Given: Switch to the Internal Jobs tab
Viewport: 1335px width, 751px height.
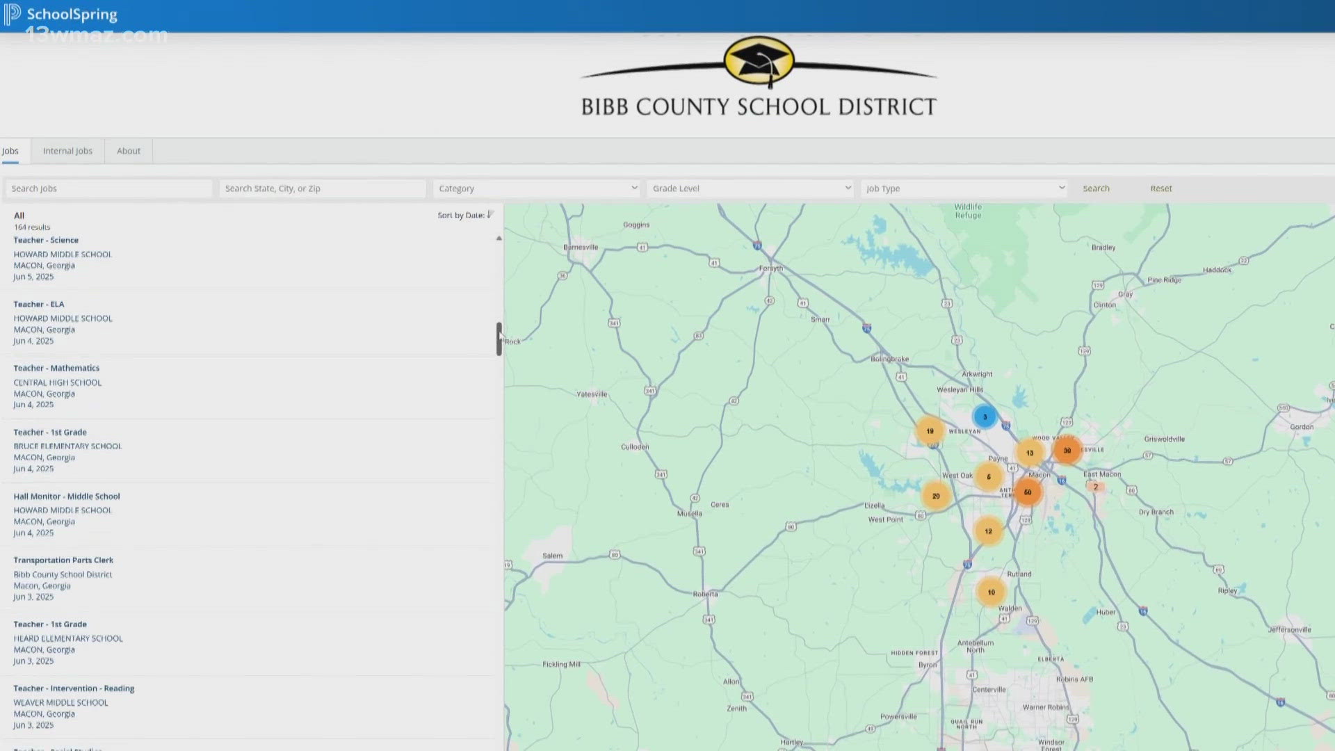Looking at the screenshot, I should tap(67, 151).
